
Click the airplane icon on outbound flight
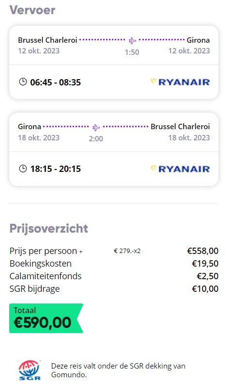(133, 40)
